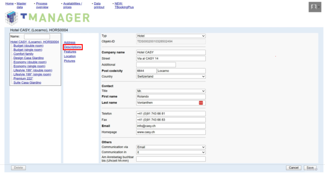The height and width of the screenshot is (178, 325).
Task: Select Economy (single room) entry
Action: (x=30, y=67)
